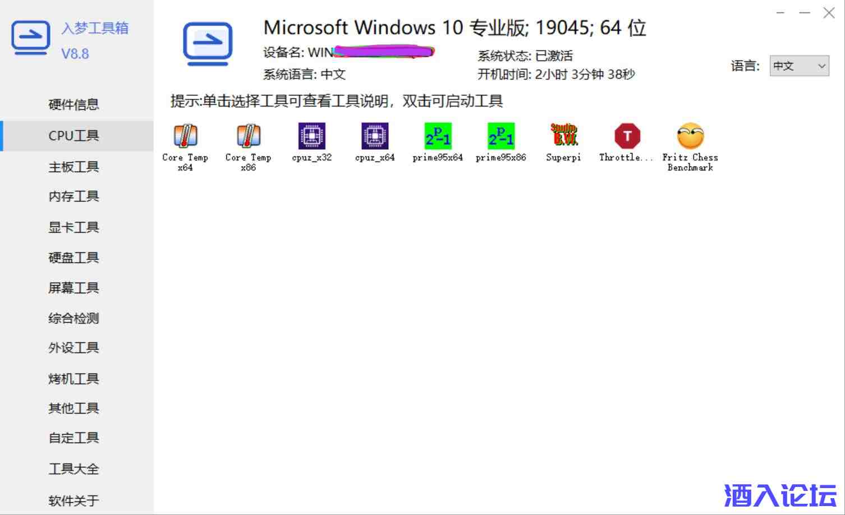
Task: Select the Superpi tool icon
Action: coord(564,136)
